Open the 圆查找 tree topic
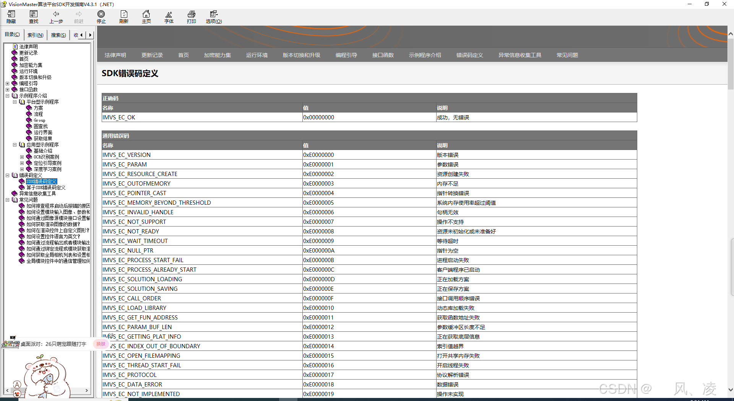 [x=41, y=126]
